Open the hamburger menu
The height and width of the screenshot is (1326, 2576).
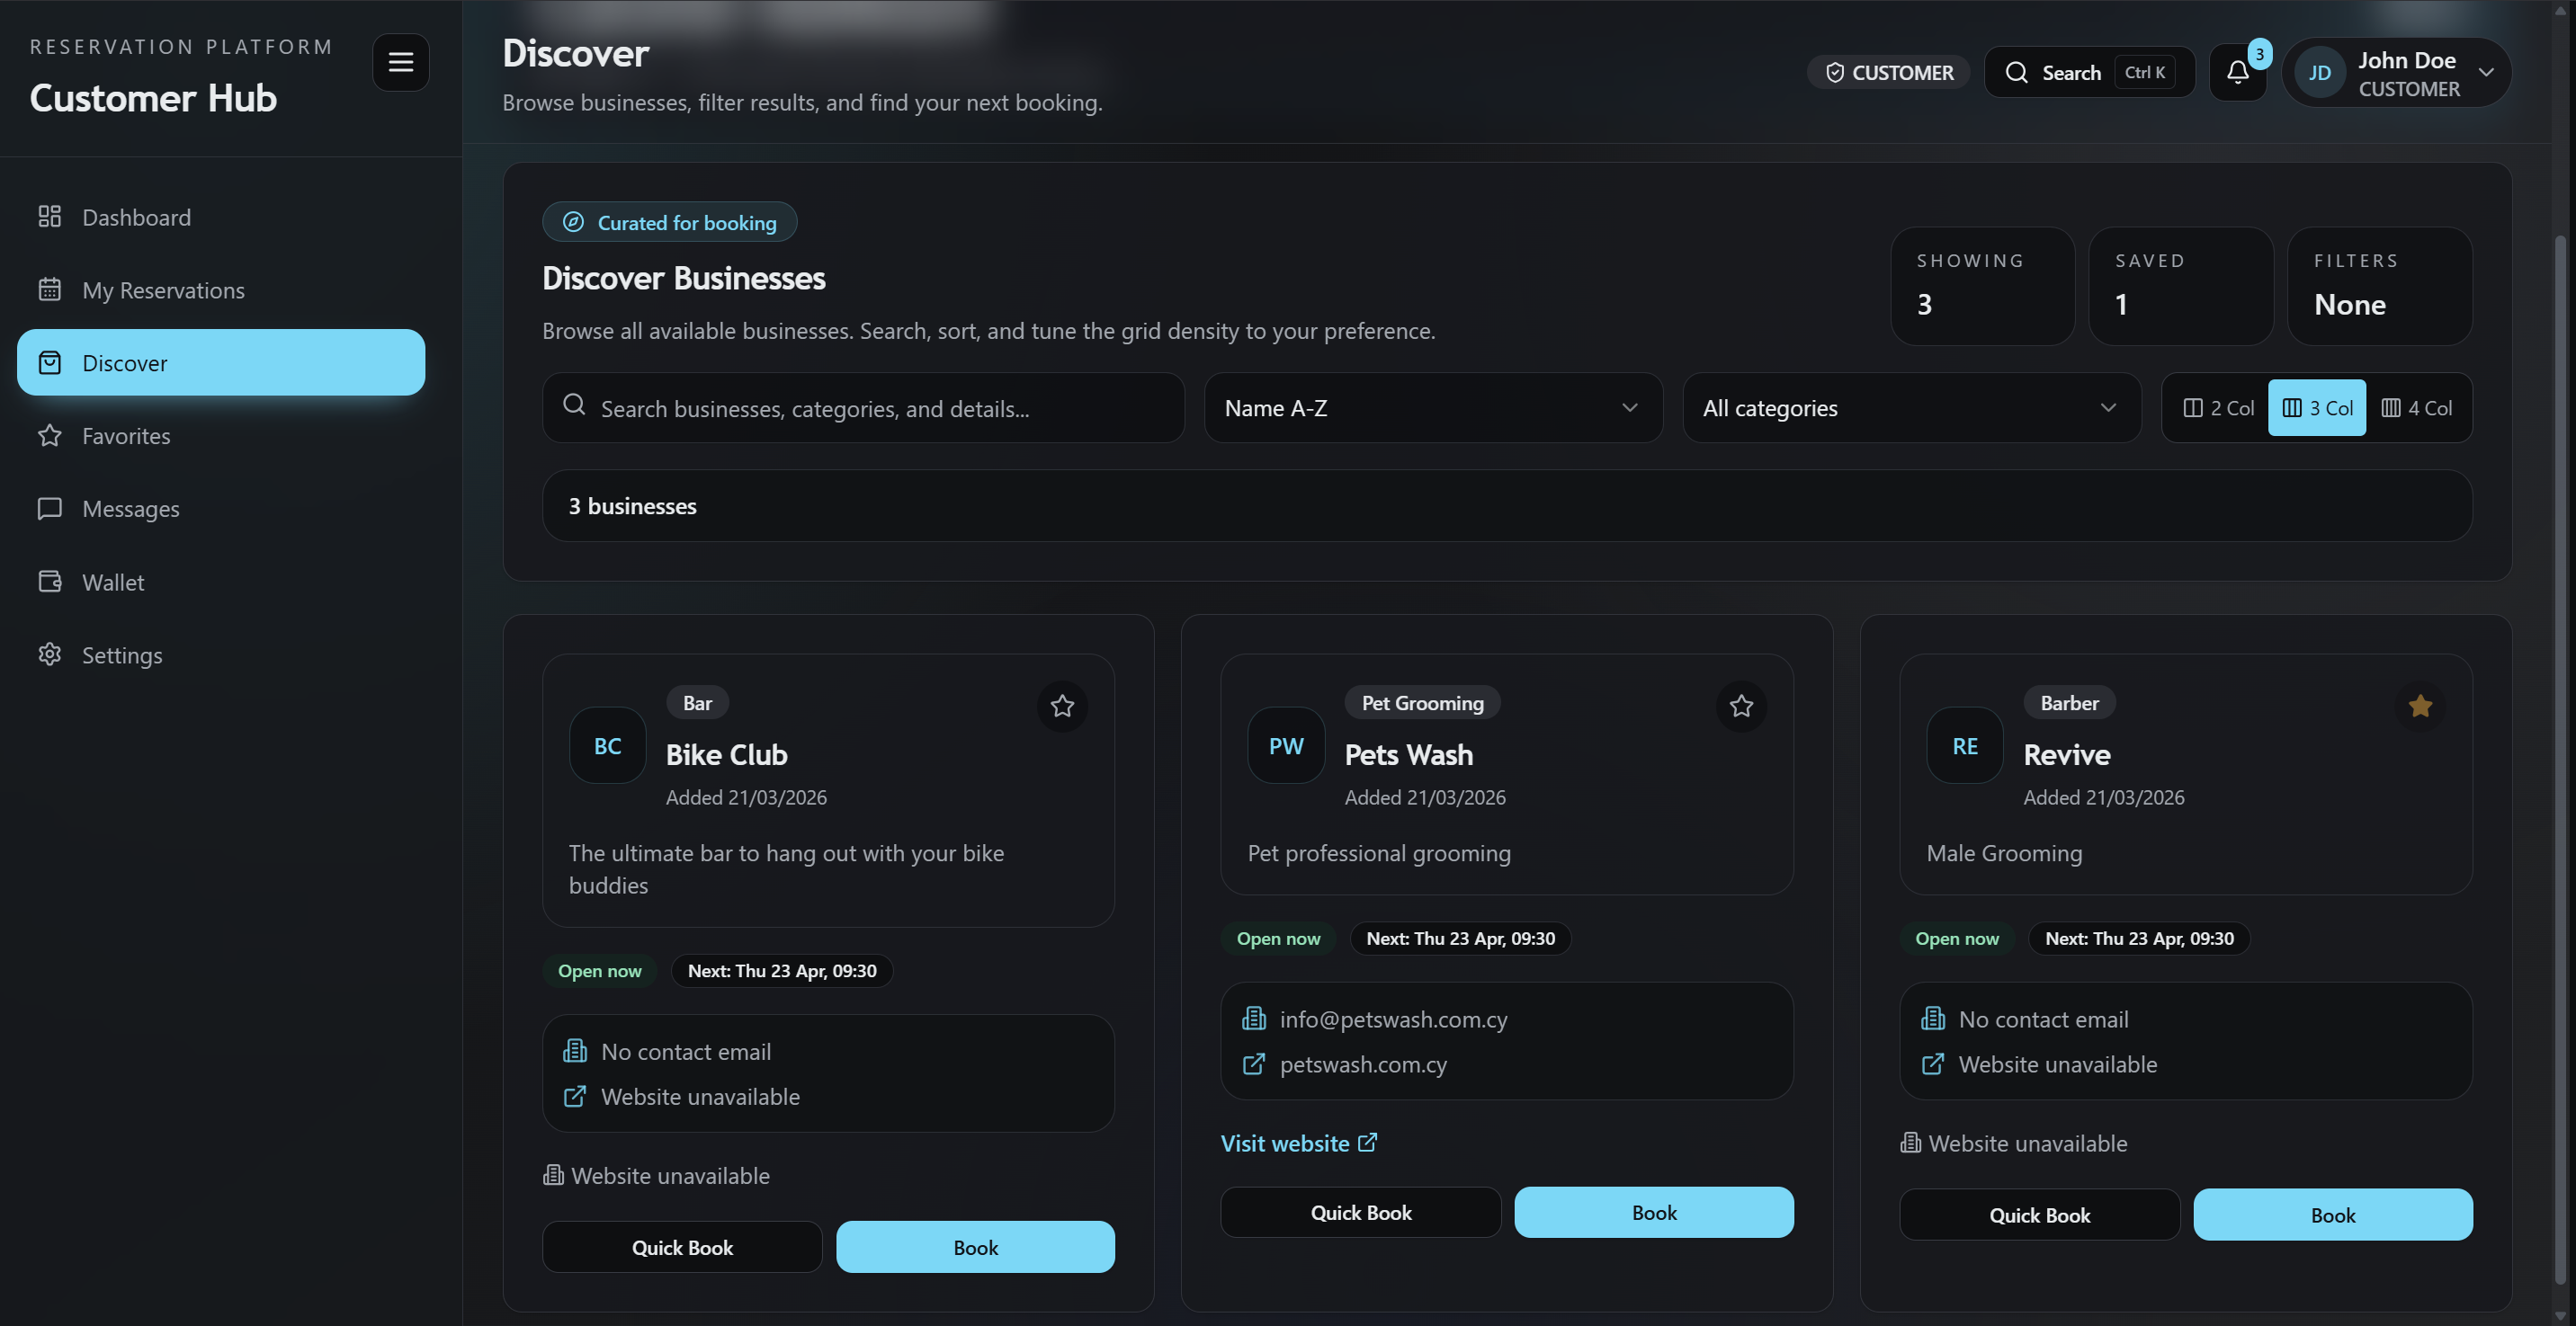coord(400,62)
